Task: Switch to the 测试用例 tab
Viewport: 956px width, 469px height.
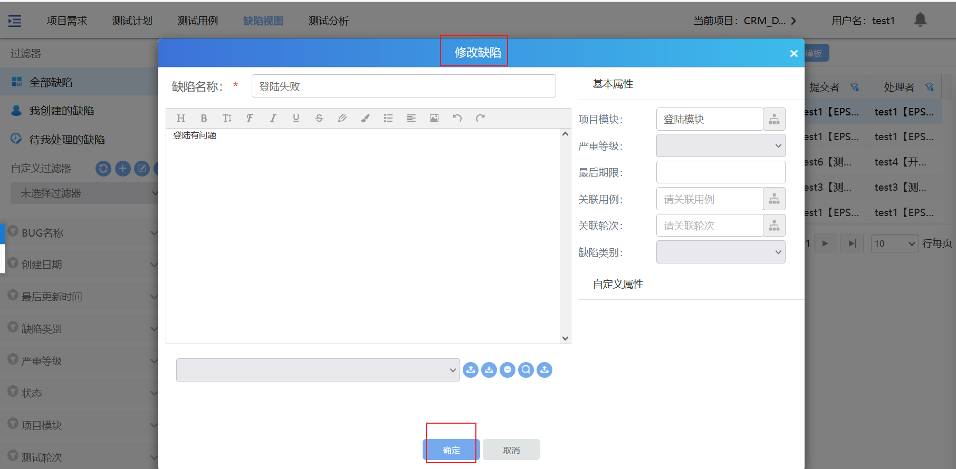Action: [197, 21]
